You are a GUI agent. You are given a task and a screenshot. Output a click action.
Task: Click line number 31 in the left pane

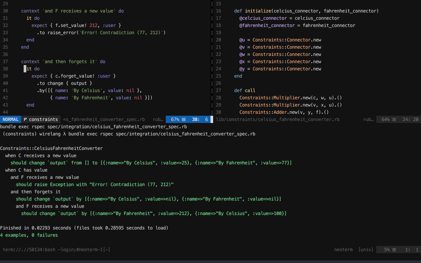(x=5, y=18)
